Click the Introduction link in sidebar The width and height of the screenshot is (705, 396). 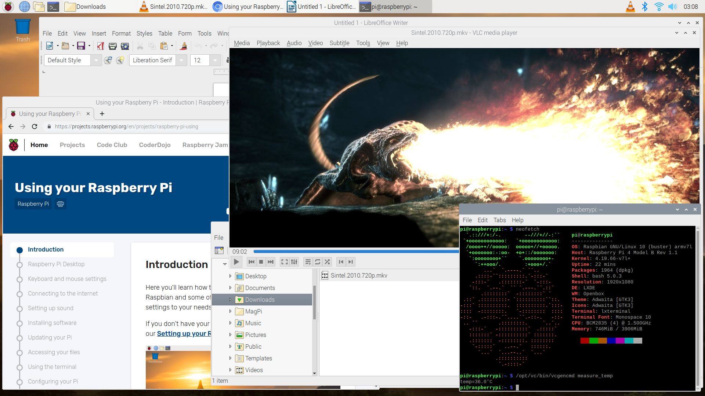coord(46,249)
